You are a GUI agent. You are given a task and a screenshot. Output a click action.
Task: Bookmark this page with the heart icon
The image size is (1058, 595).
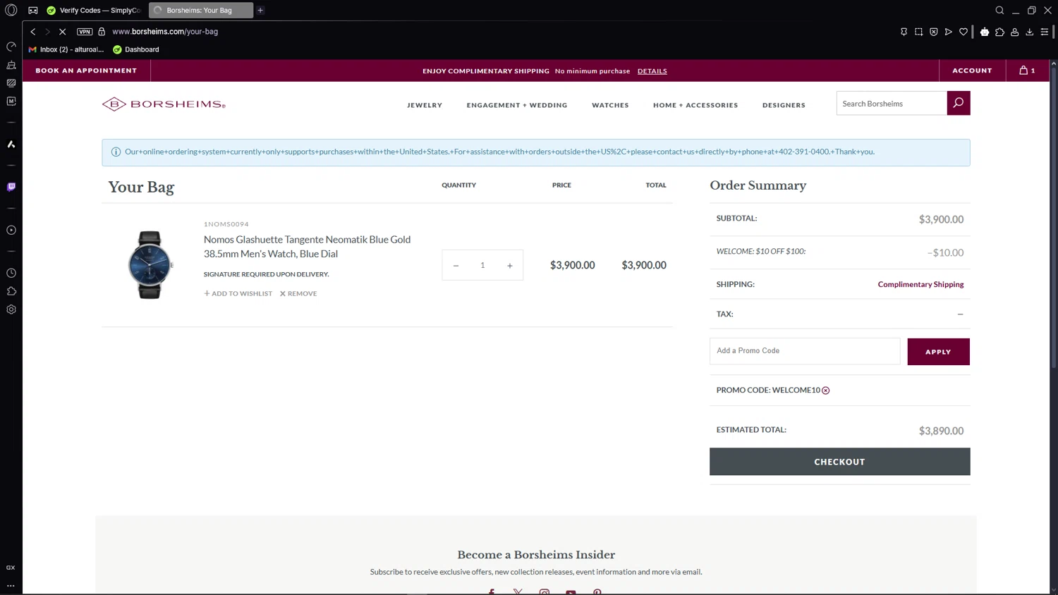(x=963, y=32)
